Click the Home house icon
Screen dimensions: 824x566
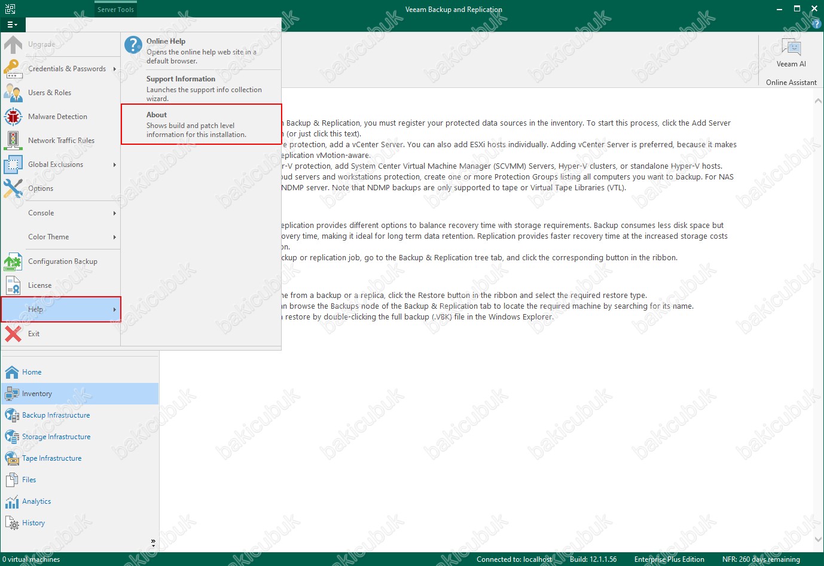[12, 372]
